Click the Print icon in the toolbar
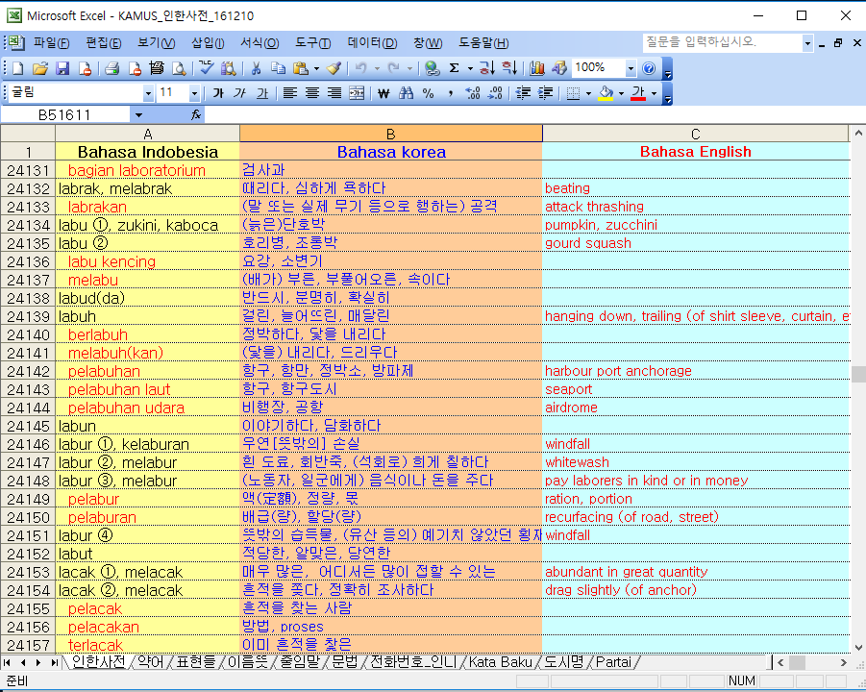The height and width of the screenshot is (692, 866). coord(112,68)
